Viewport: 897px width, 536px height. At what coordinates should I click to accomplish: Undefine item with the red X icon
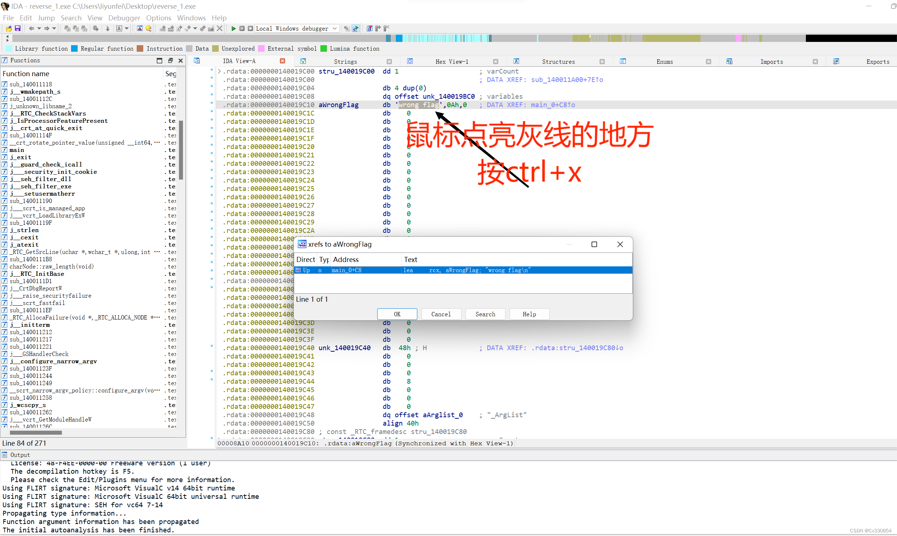coord(220,28)
